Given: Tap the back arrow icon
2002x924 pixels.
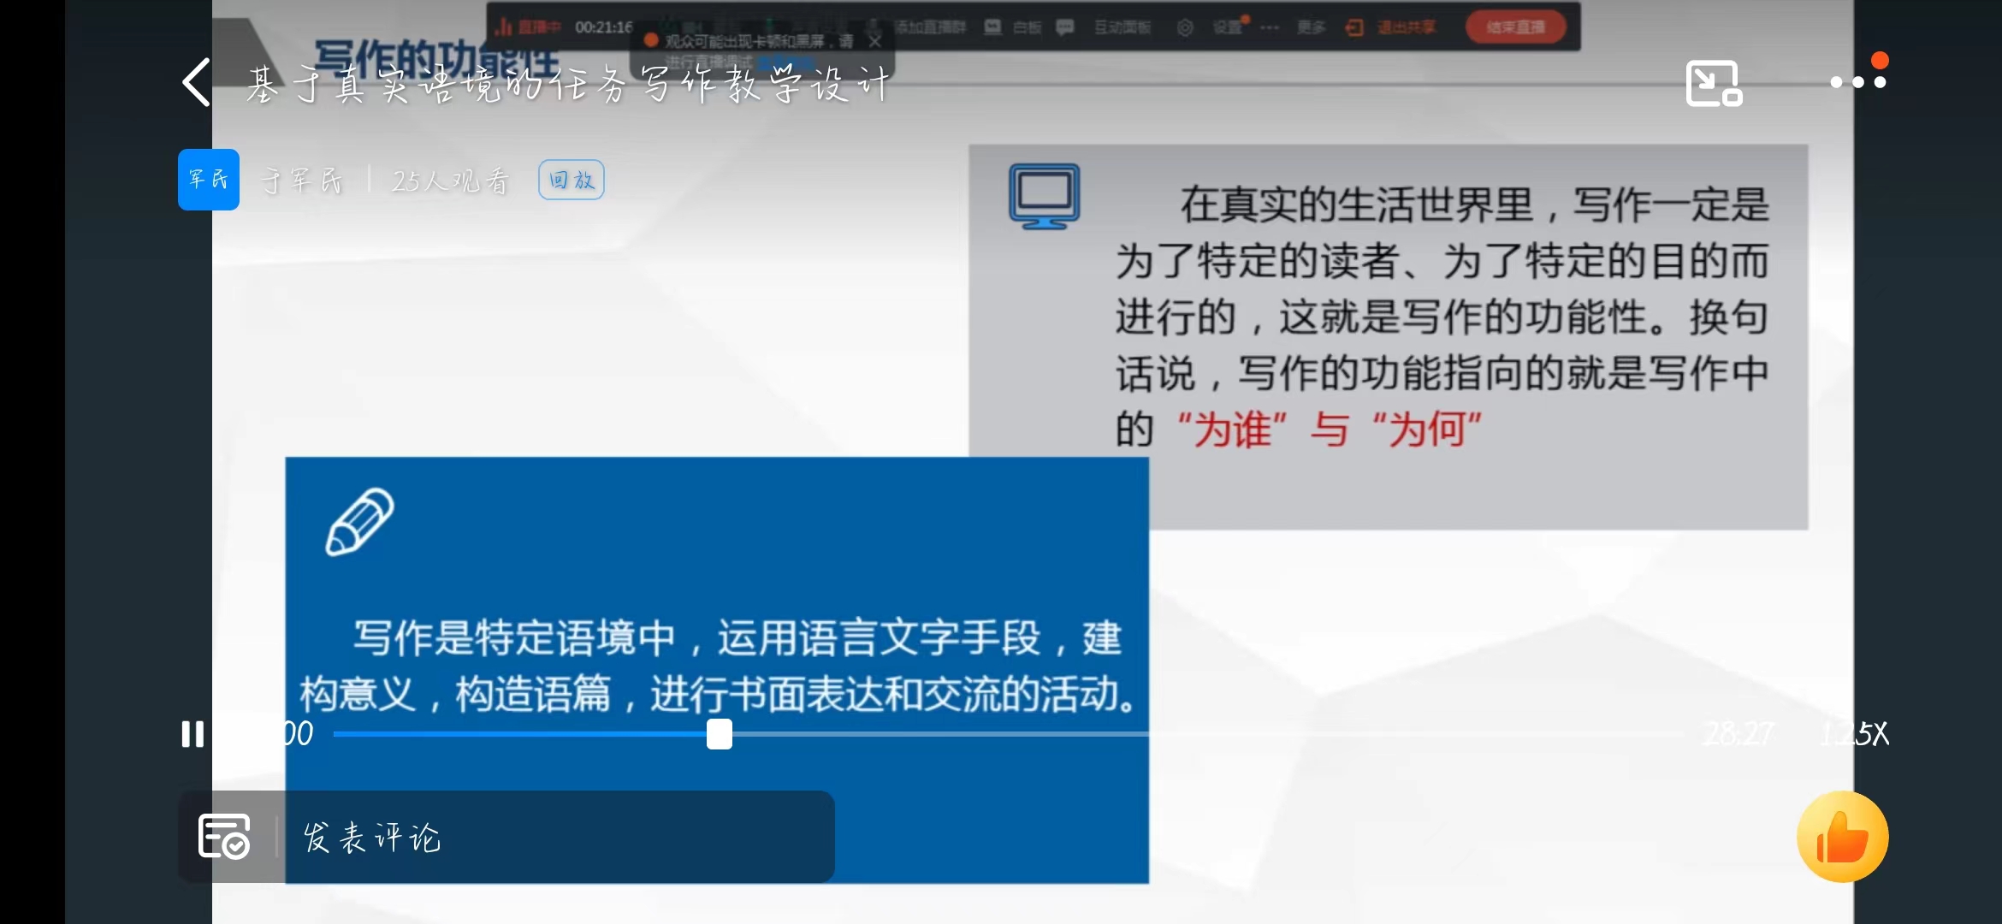Looking at the screenshot, I should click(x=197, y=83).
